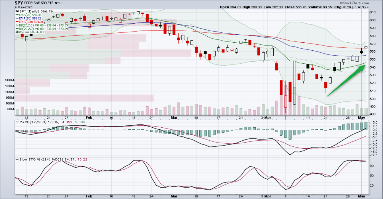Click the up triangle after the Chg value
Viewport: 383px width, 199px height.
(367, 7)
